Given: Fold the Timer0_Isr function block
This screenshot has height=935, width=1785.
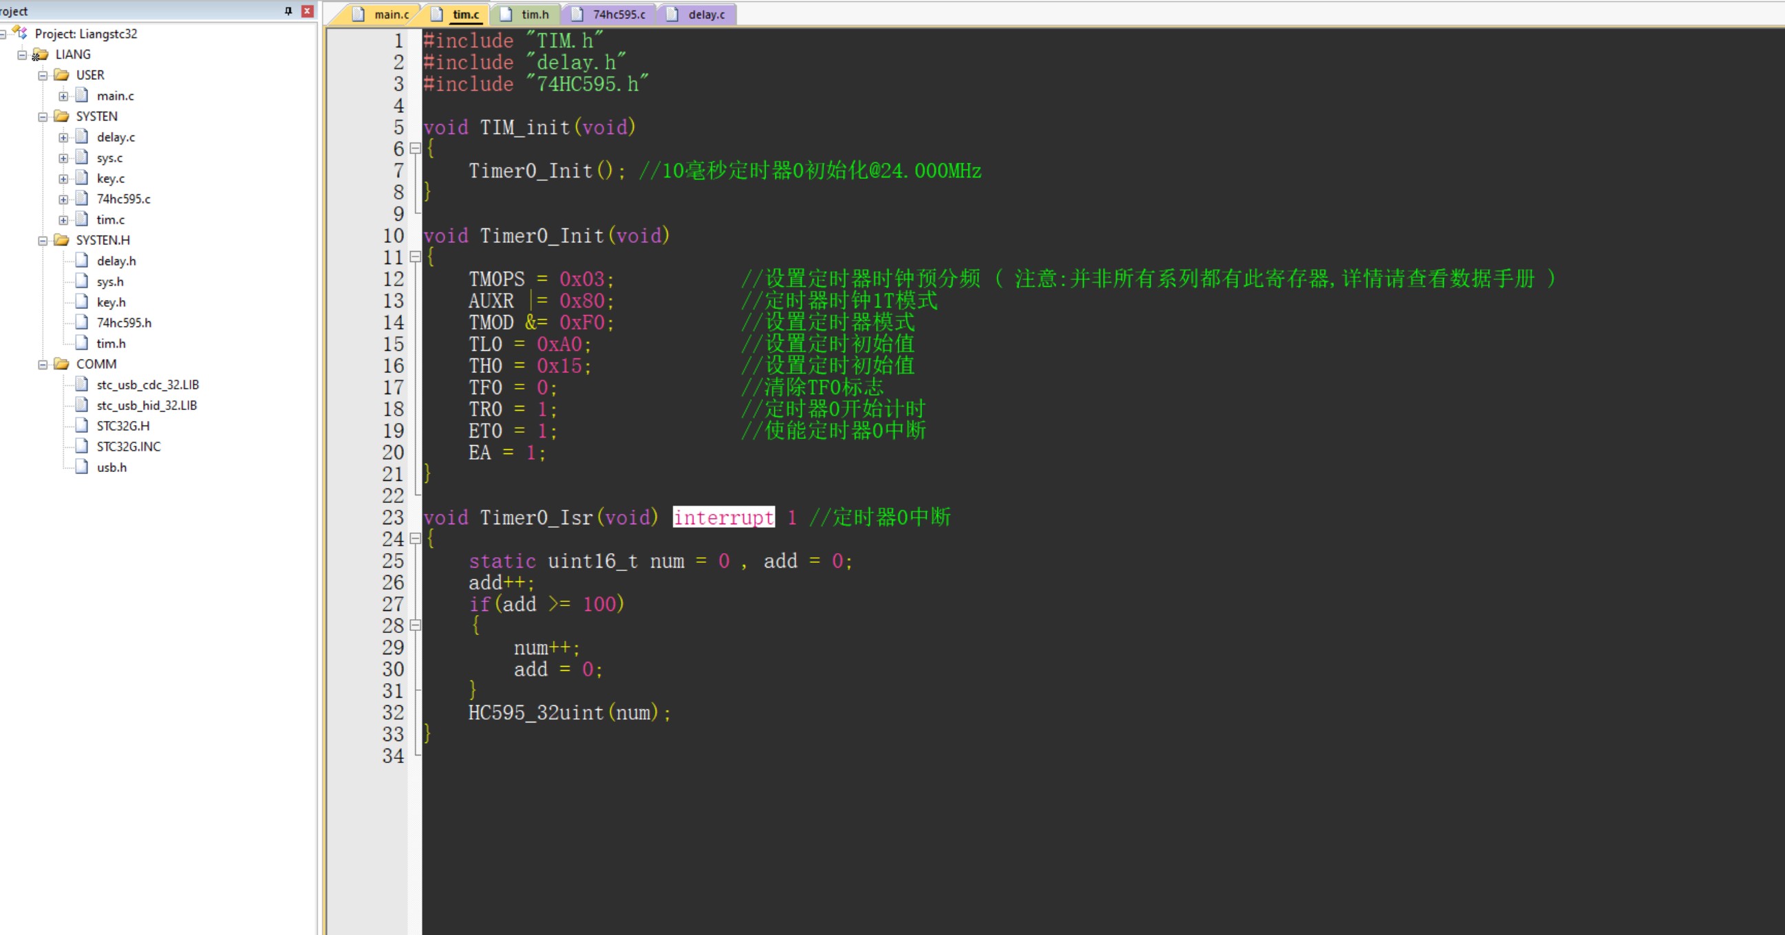Looking at the screenshot, I should (x=415, y=539).
